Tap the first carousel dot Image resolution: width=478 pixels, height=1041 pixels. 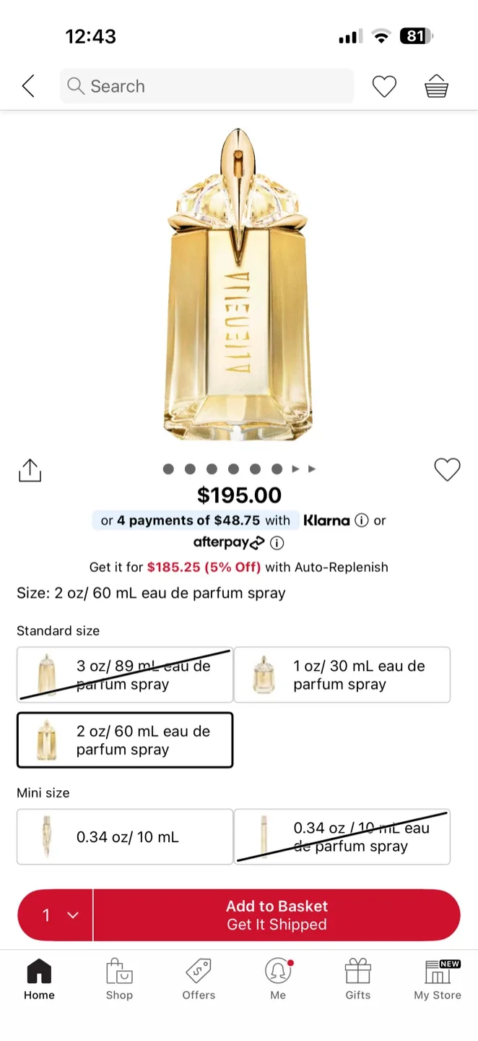tap(168, 468)
